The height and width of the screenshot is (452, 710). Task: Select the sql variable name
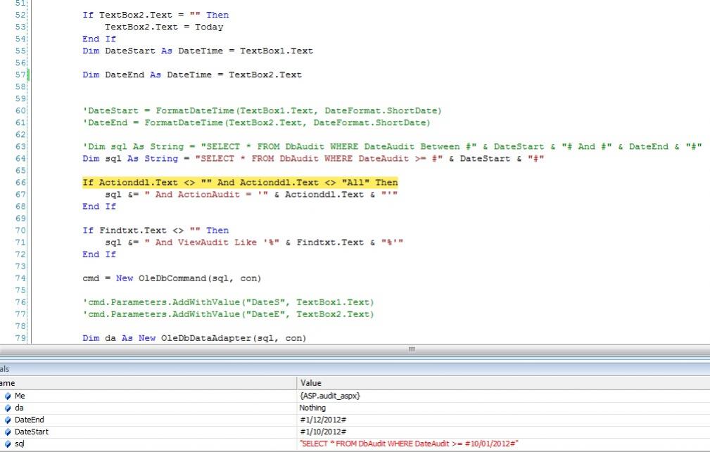(20, 444)
